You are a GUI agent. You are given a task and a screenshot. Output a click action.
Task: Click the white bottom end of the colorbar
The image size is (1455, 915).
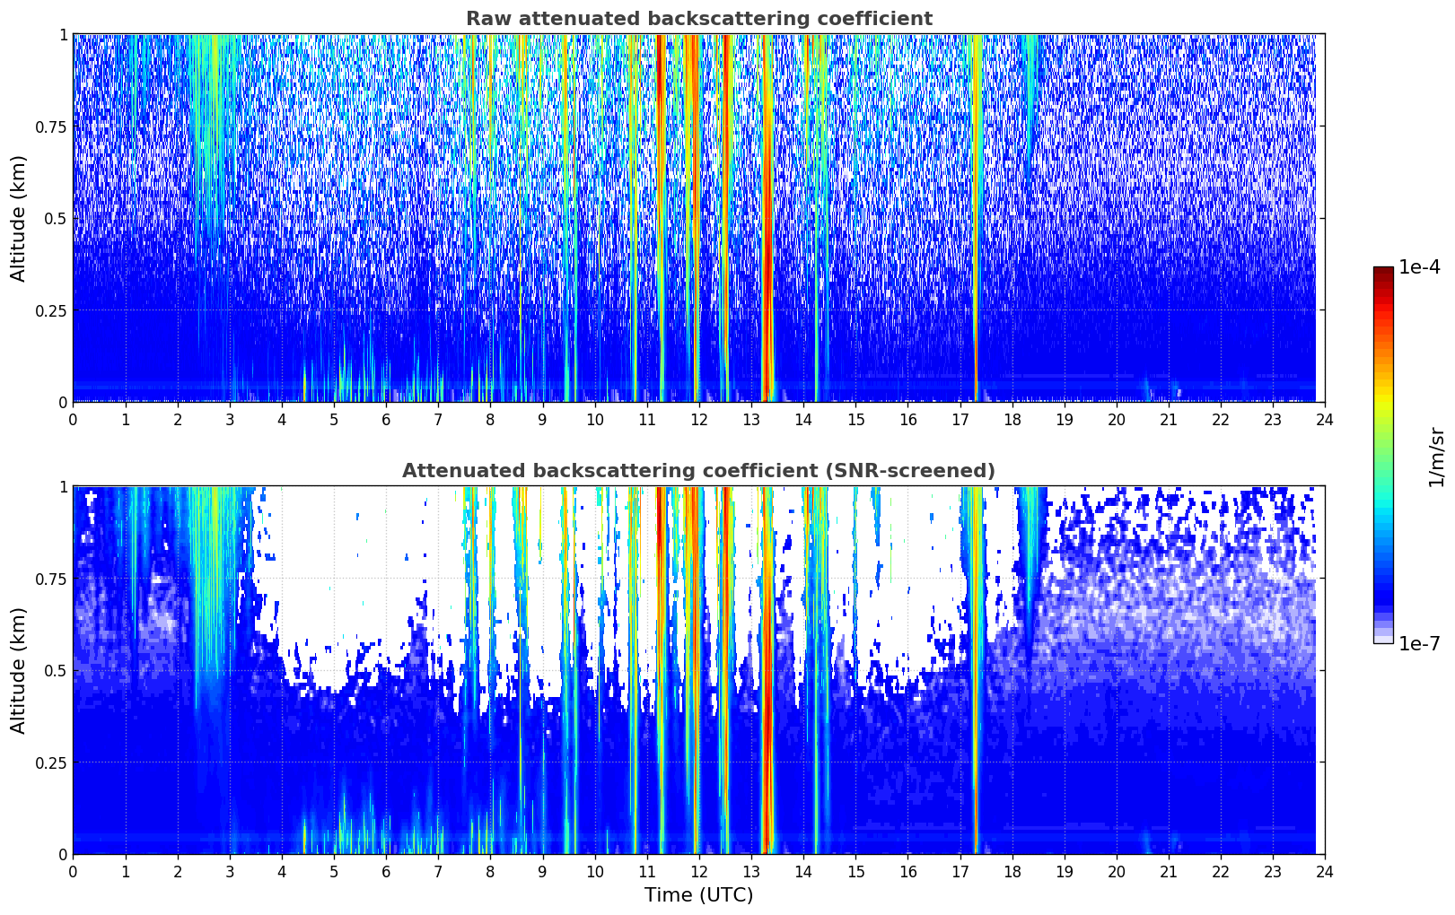tap(1383, 639)
